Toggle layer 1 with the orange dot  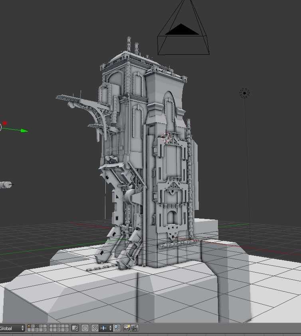point(29,326)
